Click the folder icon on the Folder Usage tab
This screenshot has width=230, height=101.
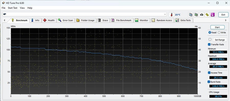point(78,20)
